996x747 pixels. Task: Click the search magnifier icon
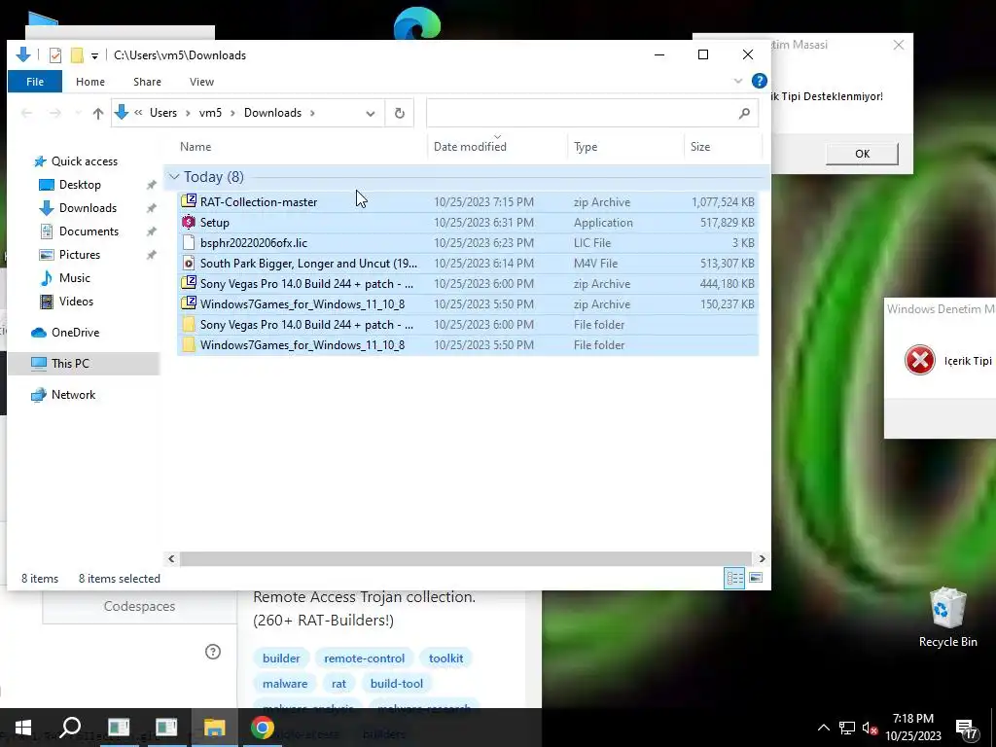[x=744, y=113]
